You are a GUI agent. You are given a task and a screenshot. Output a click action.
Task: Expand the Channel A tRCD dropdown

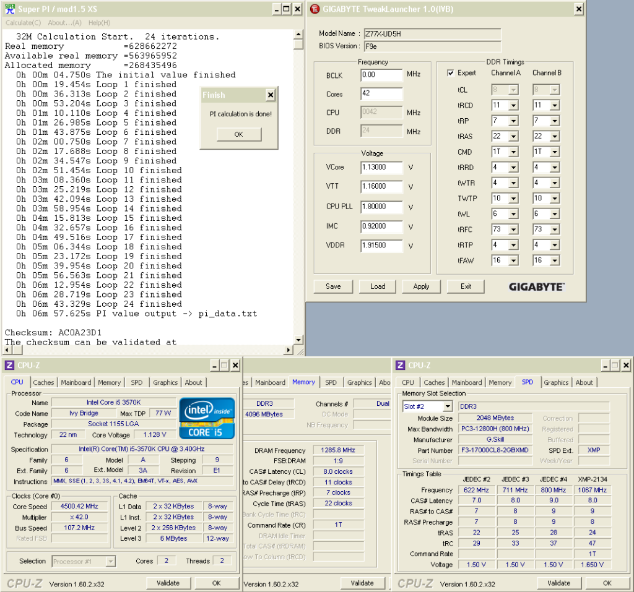click(x=514, y=106)
